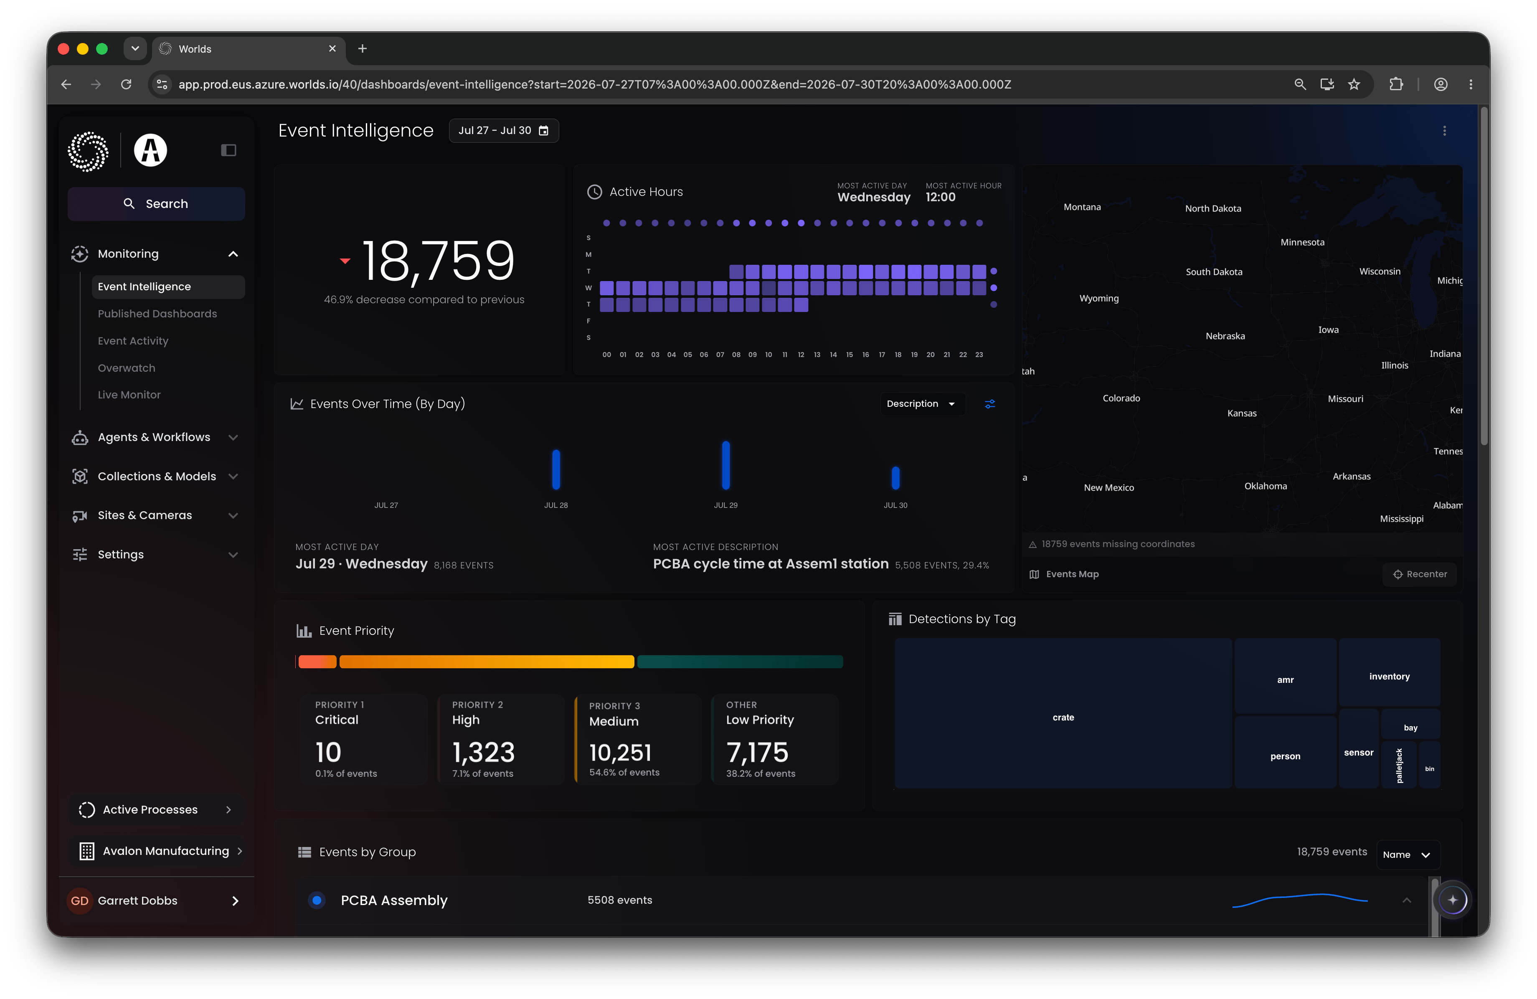Open chart filter settings icon
This screenshot has width=1537, height=999.
(x=990, y=403)
